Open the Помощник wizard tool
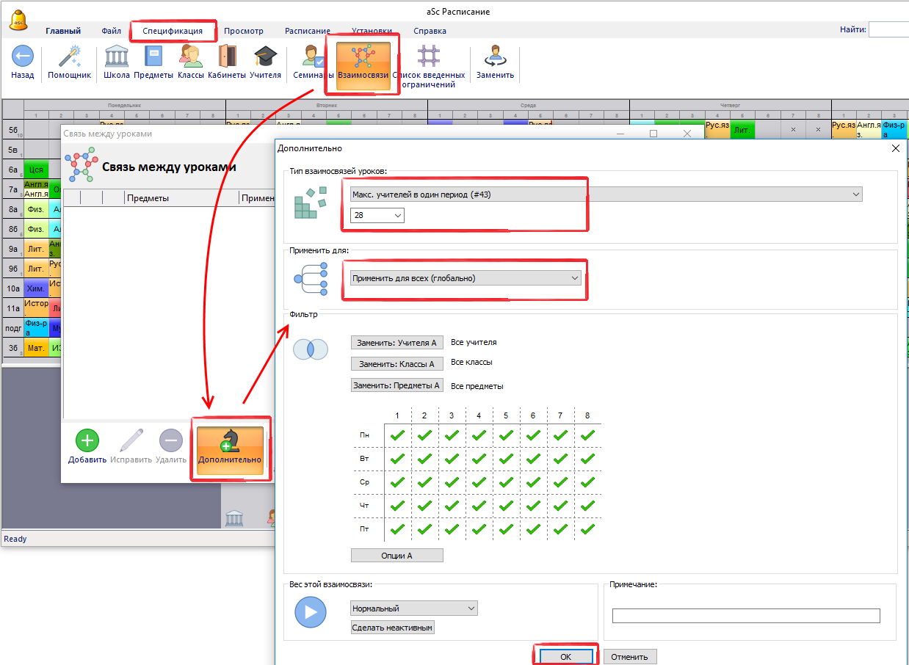The height and width of the screenshot is (665, 909). tap(69, 57)
